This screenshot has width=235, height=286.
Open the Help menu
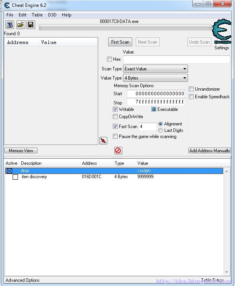(x=66, y=15)
